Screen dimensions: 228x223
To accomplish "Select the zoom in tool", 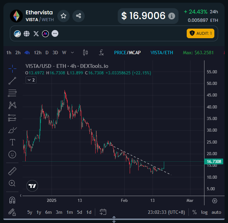I will pyautogui.click(x=12, y=183).
